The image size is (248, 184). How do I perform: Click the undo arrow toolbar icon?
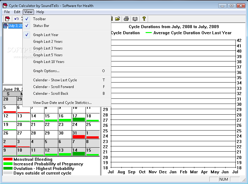pyautogui.click(x=17, y=19)
